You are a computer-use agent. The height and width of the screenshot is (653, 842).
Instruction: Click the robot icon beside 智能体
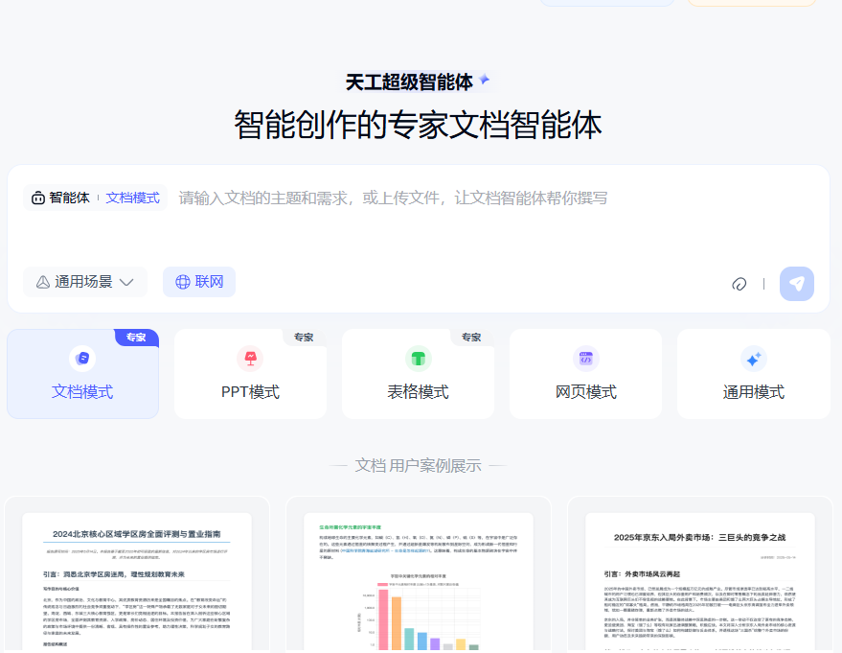(x=37, y=198)
